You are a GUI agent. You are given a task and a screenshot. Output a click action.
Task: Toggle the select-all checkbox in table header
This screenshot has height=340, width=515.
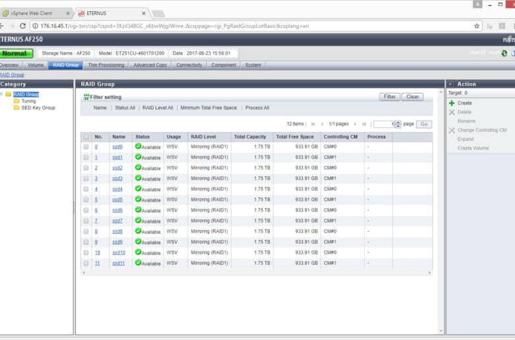(x=86, y=136)
